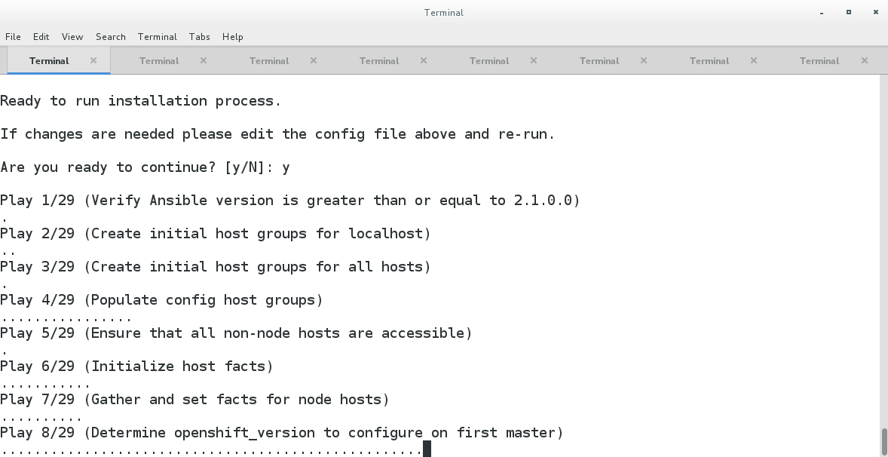Close the last Terminal tab

[865, 60]
